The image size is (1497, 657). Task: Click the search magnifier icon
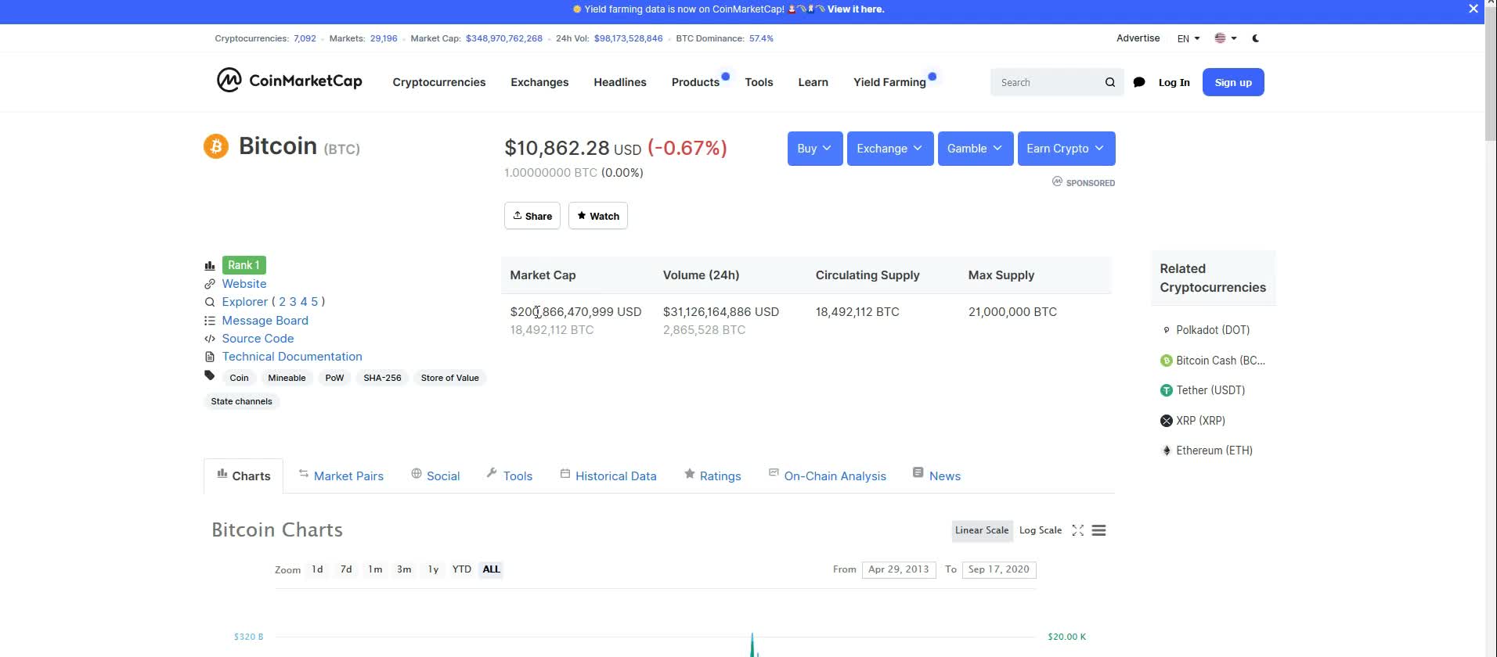coord(1110,82)
